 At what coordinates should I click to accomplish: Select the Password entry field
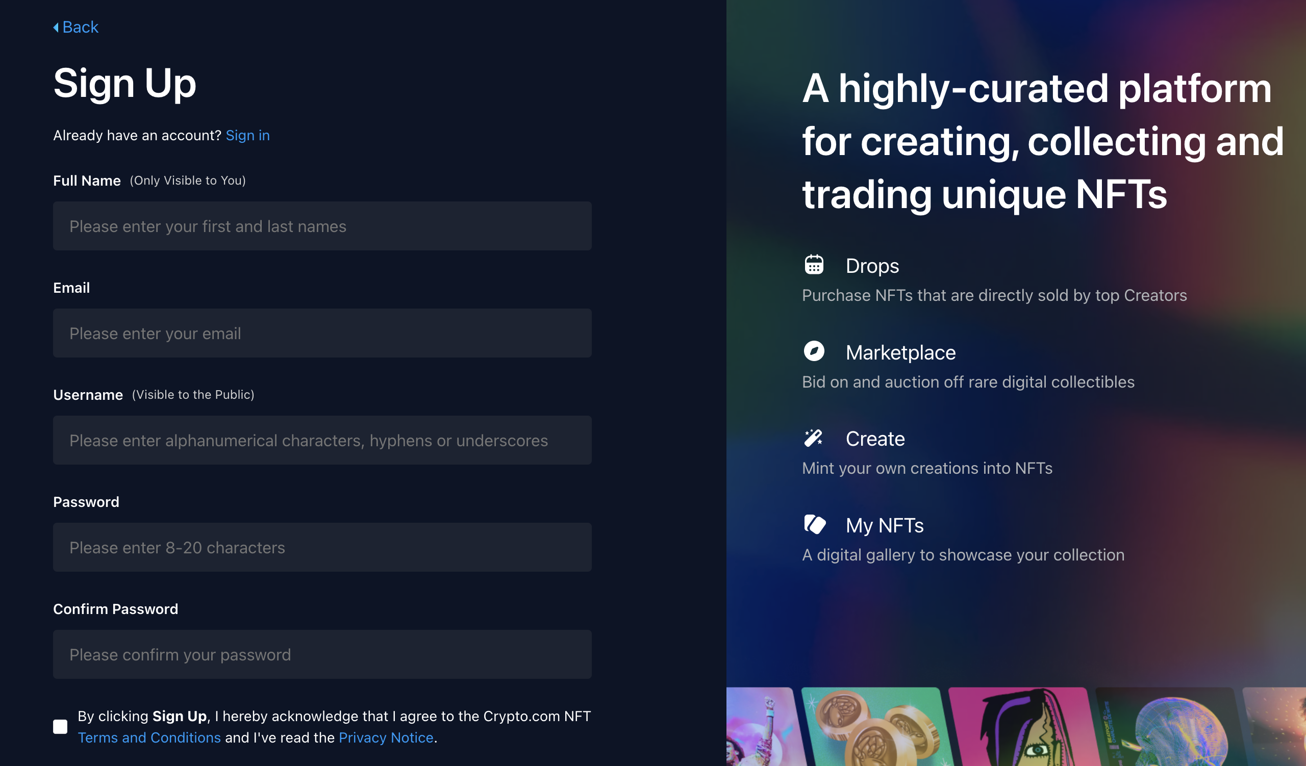[323, 547]
